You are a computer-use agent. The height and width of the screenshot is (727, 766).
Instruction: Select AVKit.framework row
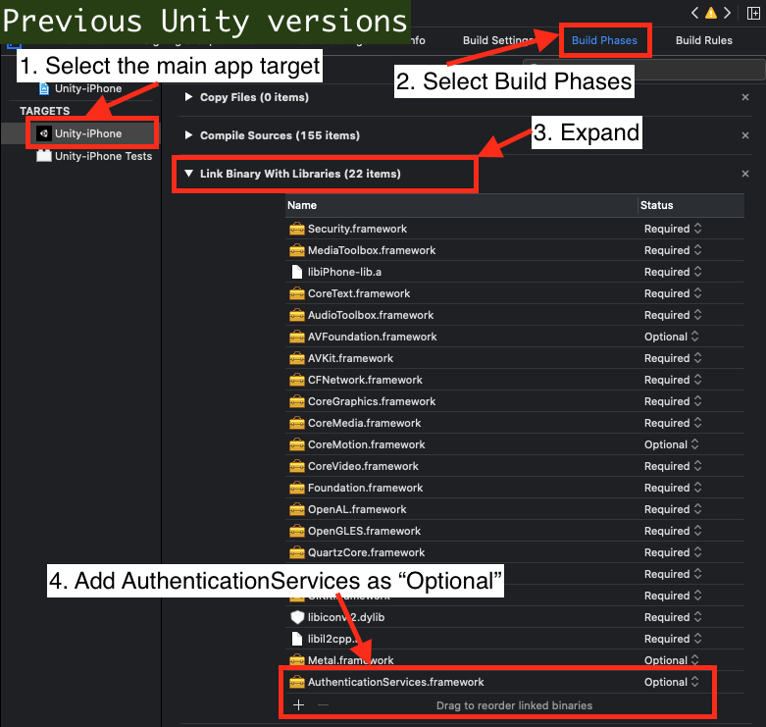coord(515,358)
